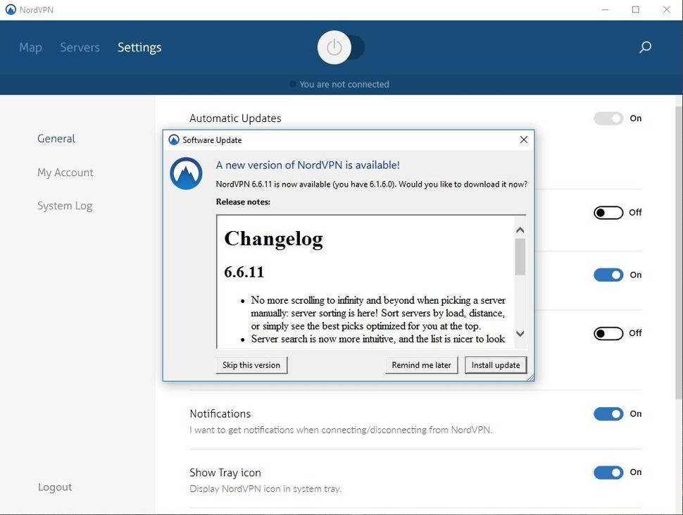The height and width of the screenshot is (515, 683).
Task: Click the NordVPN shield logo in the update dialog
Action: tap(185, 173)
